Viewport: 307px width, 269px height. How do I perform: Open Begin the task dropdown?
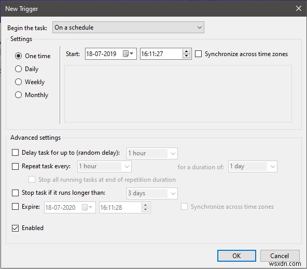pos(128,28)
